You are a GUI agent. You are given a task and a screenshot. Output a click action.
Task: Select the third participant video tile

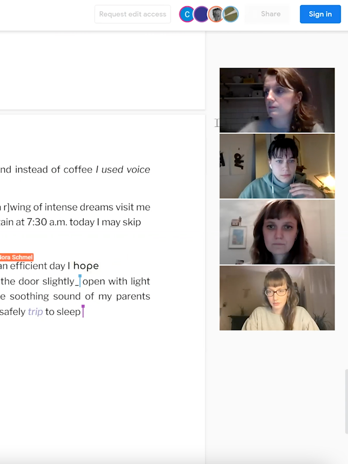coord(277,232)
